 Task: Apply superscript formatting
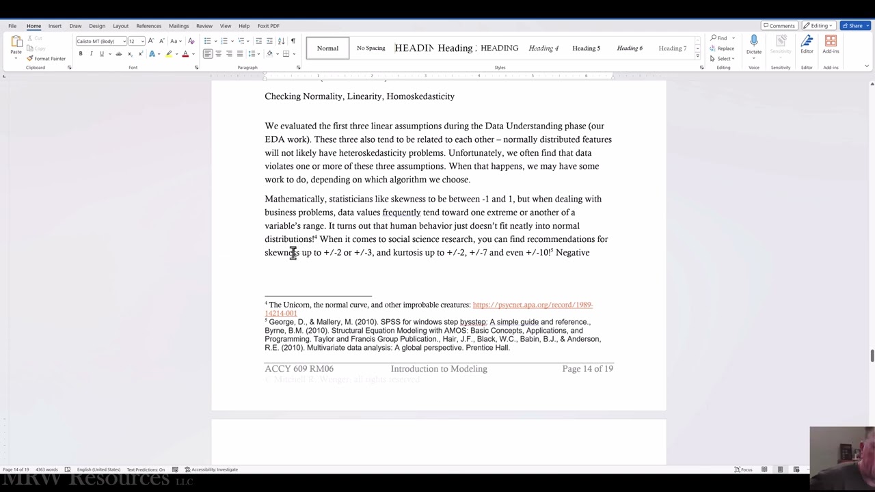click(x=139, y=54)
